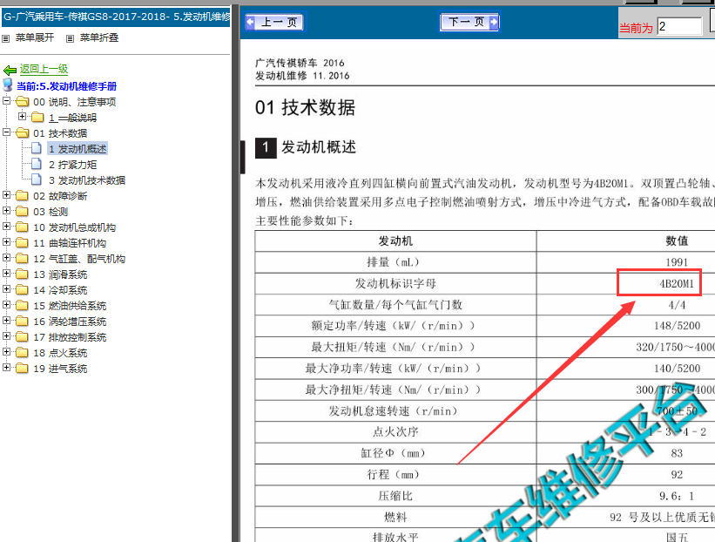Expand the 10 发动机总成机构 folder
Screen dimensions: 715x542
click(6, 227)
